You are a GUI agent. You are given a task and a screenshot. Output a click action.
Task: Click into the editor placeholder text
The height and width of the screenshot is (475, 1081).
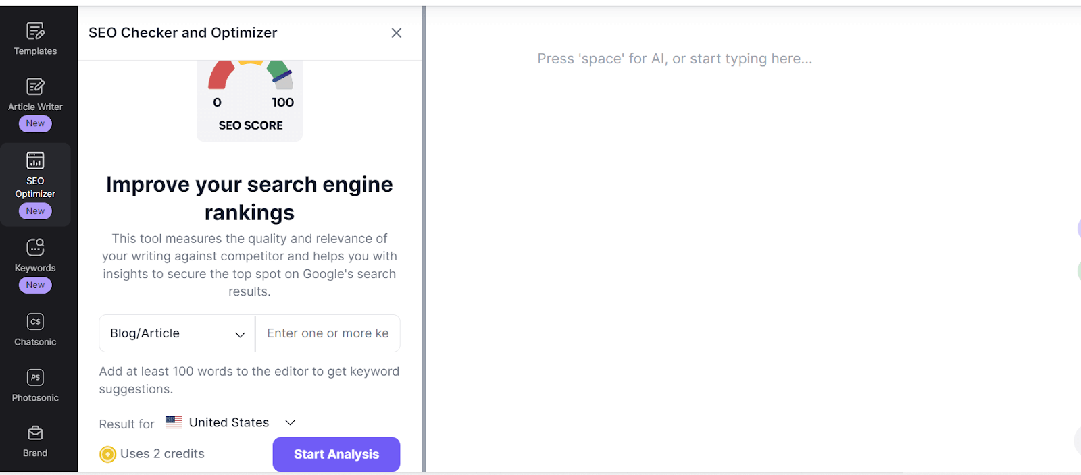tap(674, 59)
